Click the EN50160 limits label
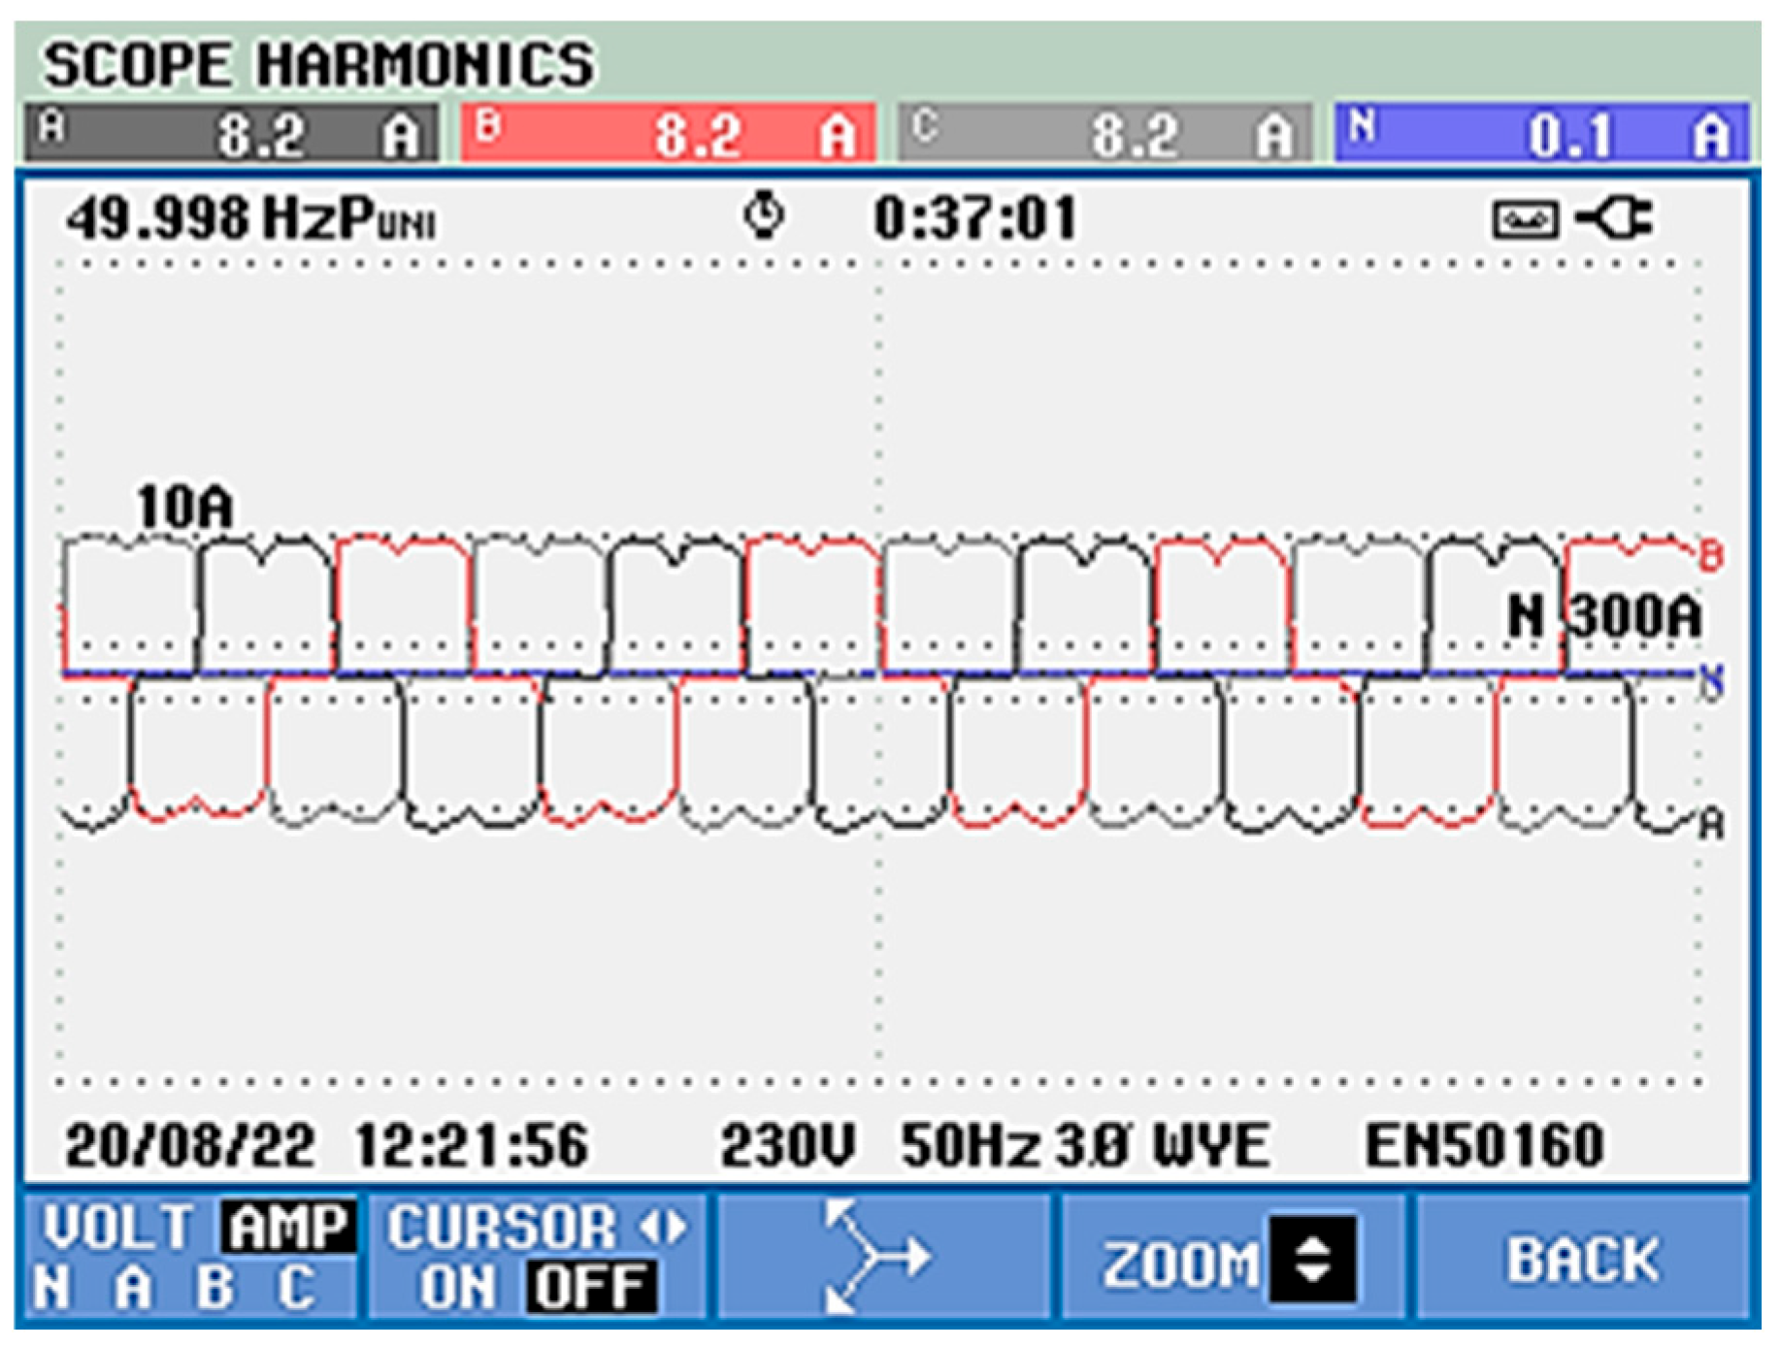Image resolution: width=1780 pixels, height=1347 pixels. (x=1483, y=1145)
